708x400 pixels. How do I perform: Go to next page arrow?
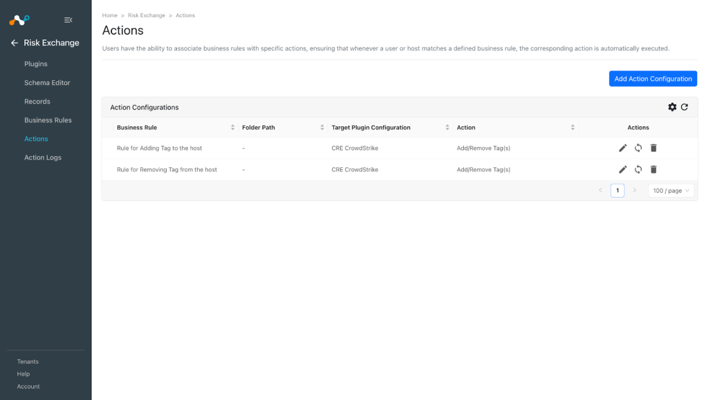point(635,190)
